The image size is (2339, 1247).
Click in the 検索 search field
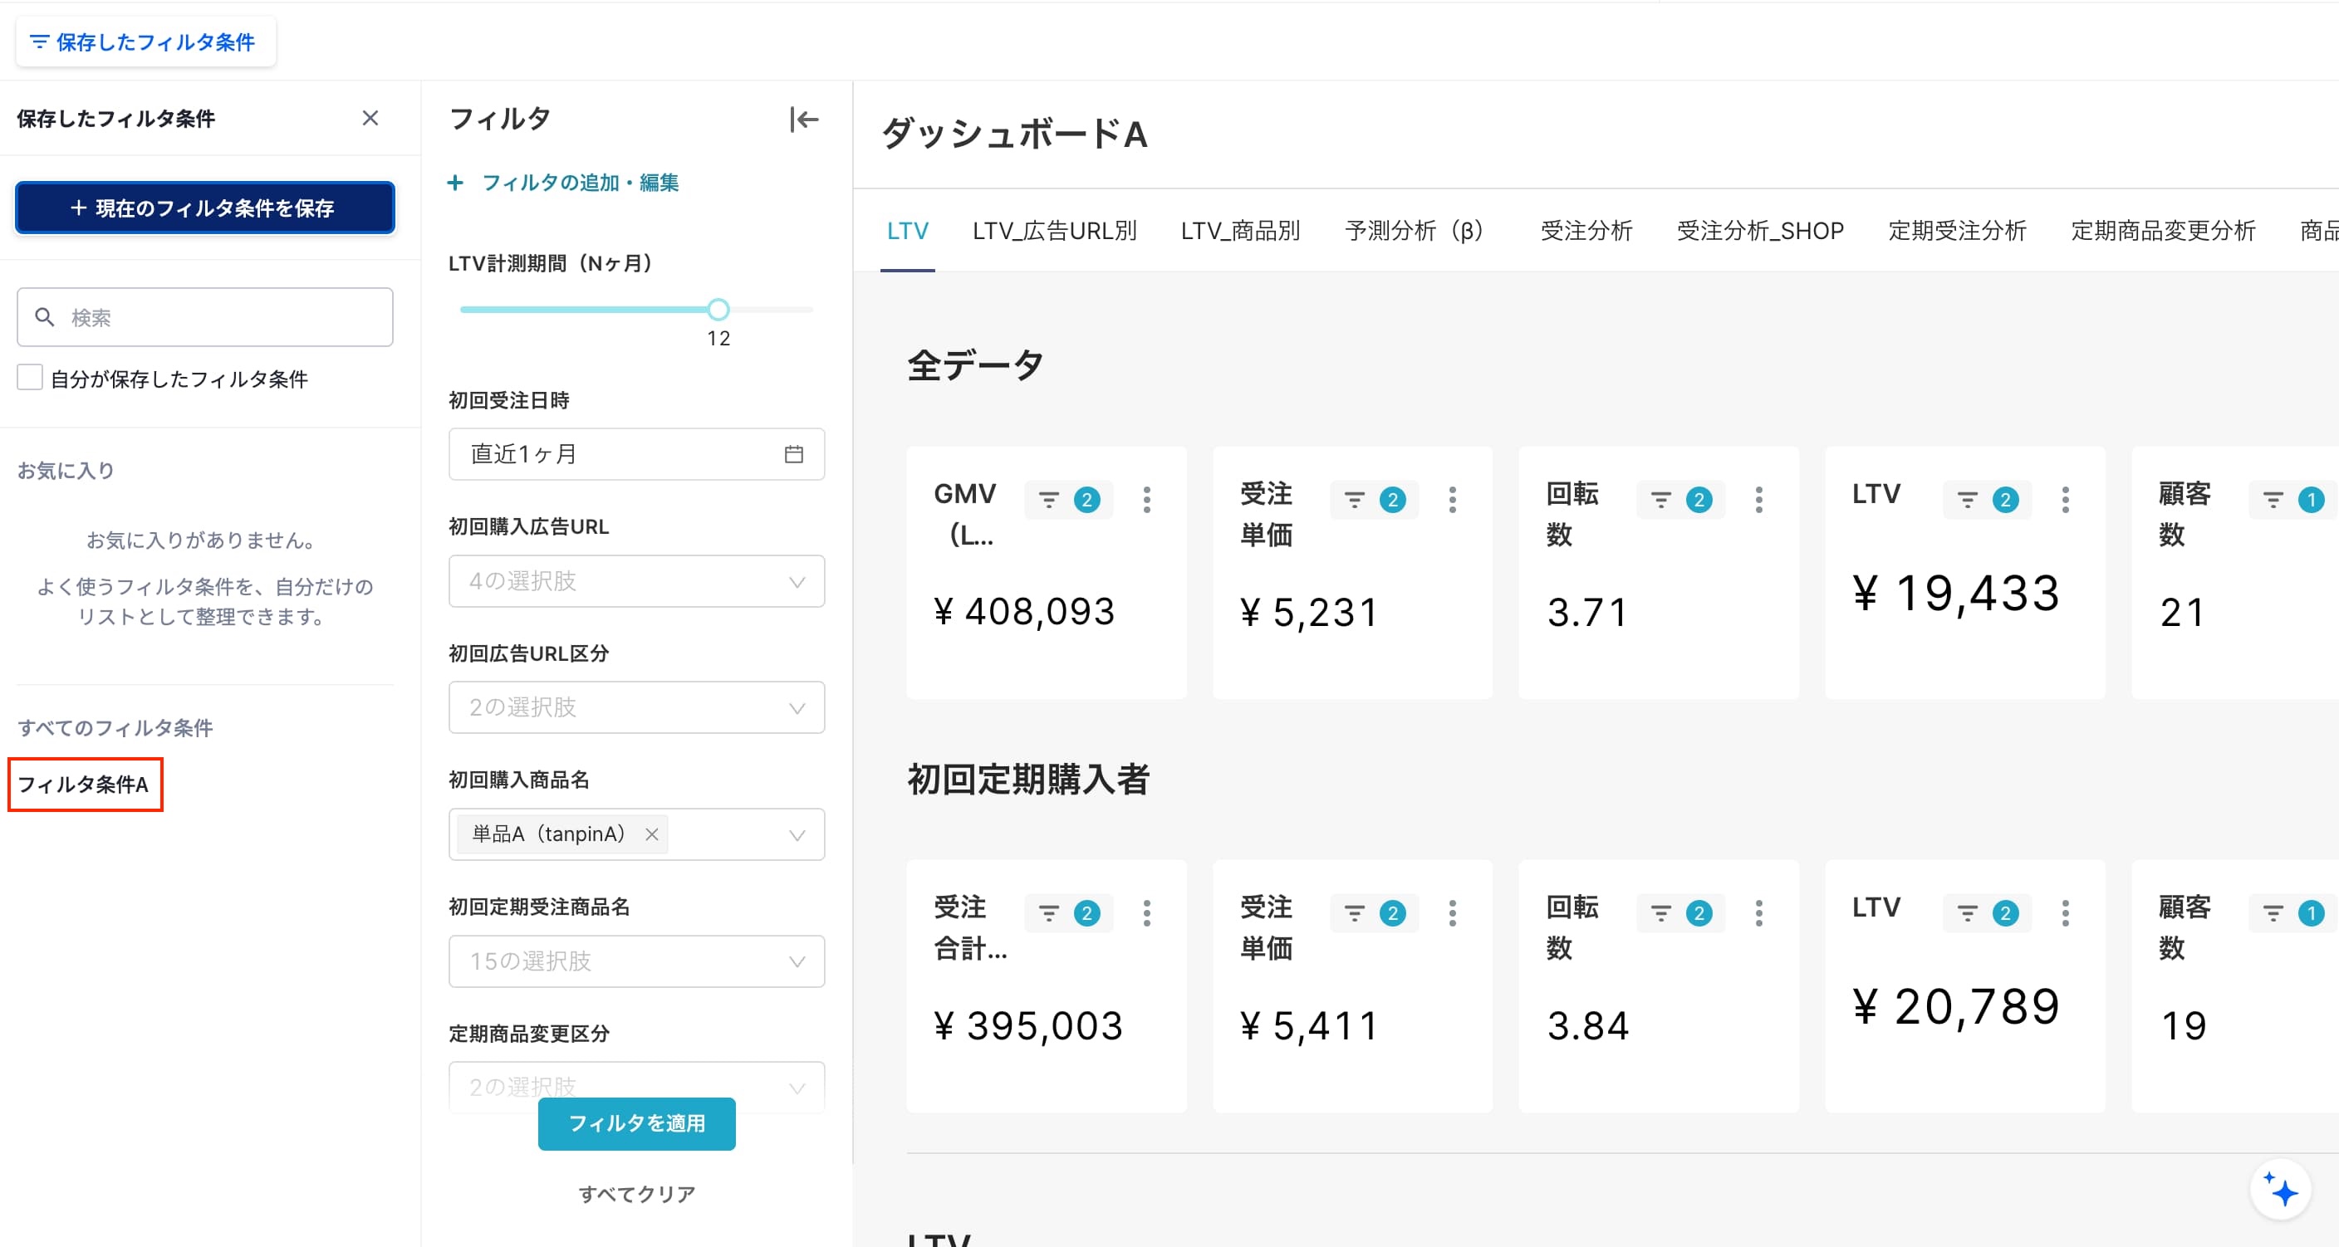(x=205, y=317)
